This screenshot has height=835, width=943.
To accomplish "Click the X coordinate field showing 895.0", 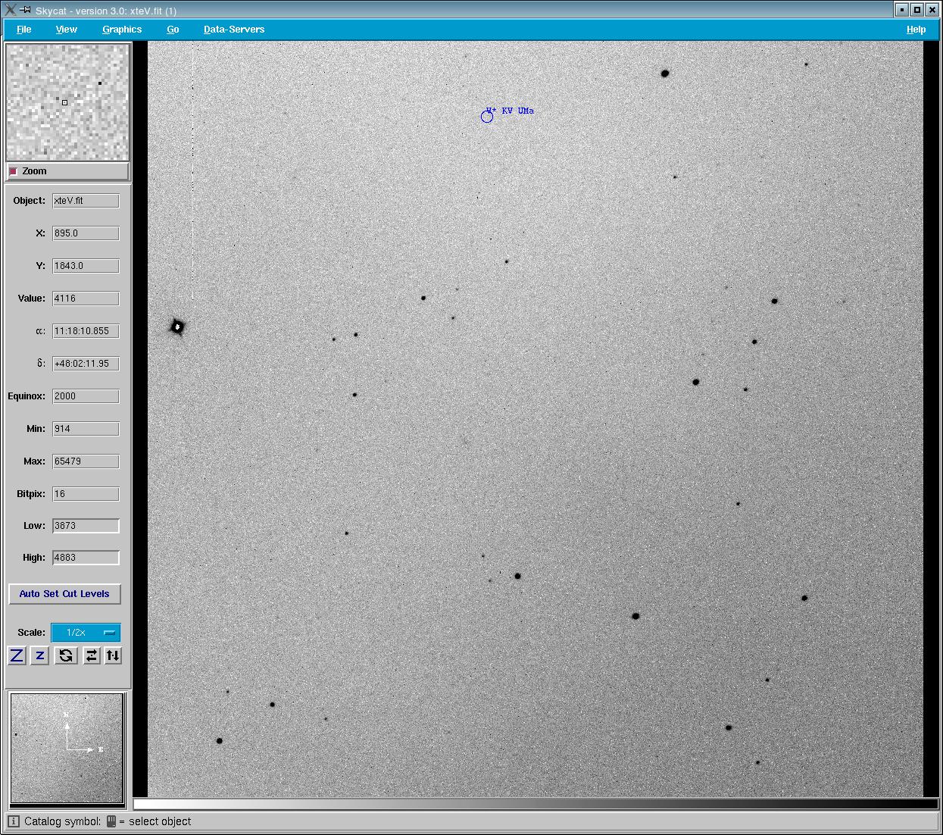I will (x=86, y=233).
